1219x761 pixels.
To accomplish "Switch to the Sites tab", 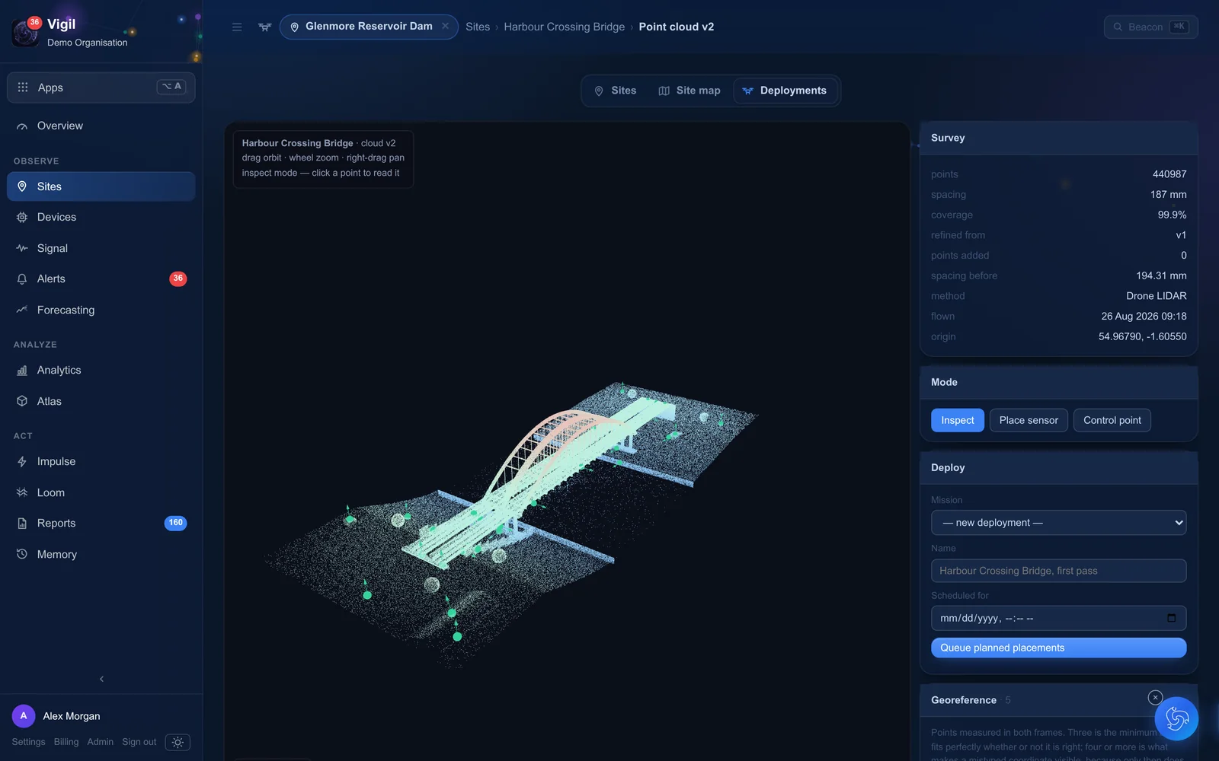I will pos(616,91).
